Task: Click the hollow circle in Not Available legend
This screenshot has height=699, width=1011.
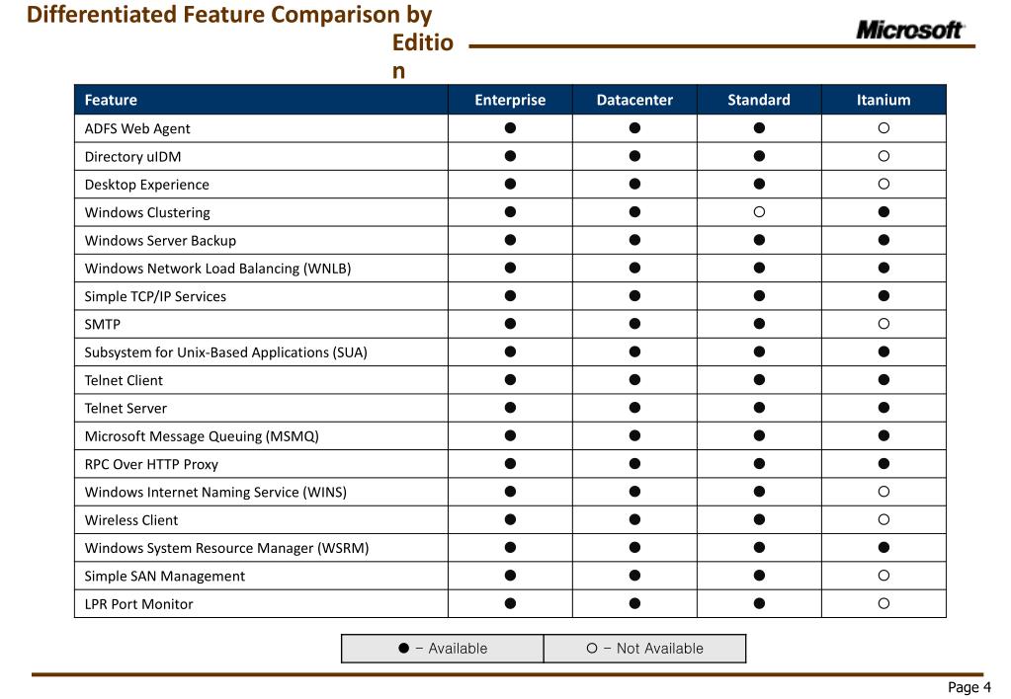Action: [x=592, y=648]
